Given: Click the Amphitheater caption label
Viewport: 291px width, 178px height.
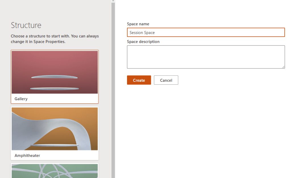Looking at the screenshot, I should coord(27,156).
